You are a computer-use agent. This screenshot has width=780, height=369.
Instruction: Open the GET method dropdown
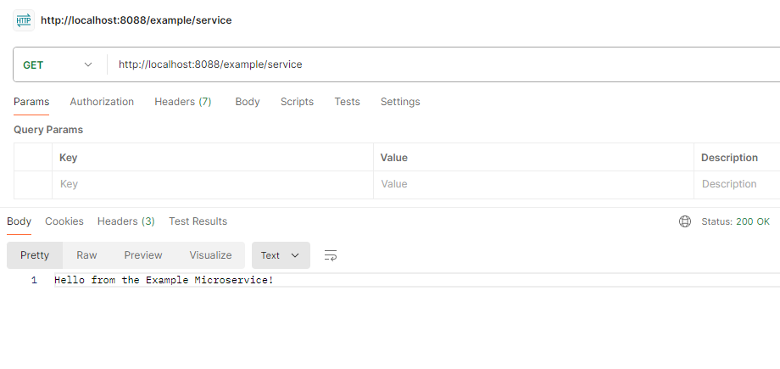click(58, 64)
